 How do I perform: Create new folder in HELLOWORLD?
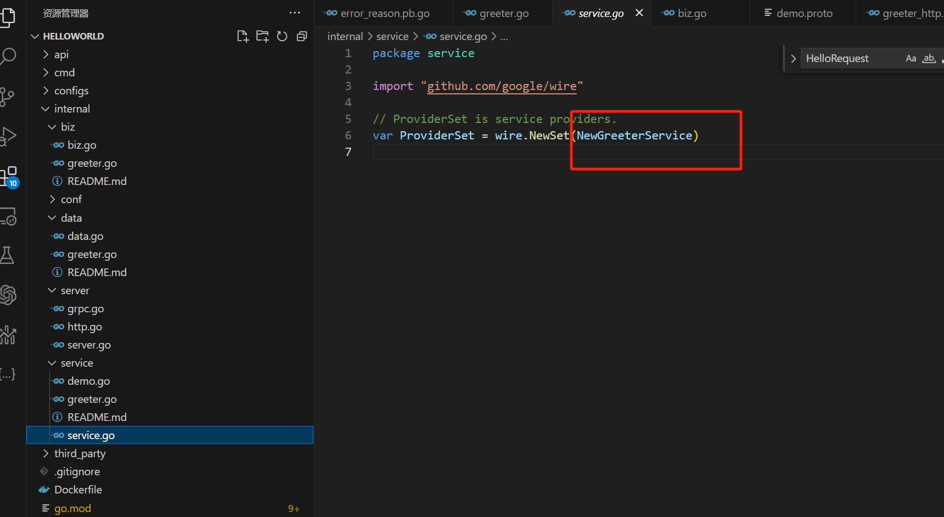[x=262, y=36]
